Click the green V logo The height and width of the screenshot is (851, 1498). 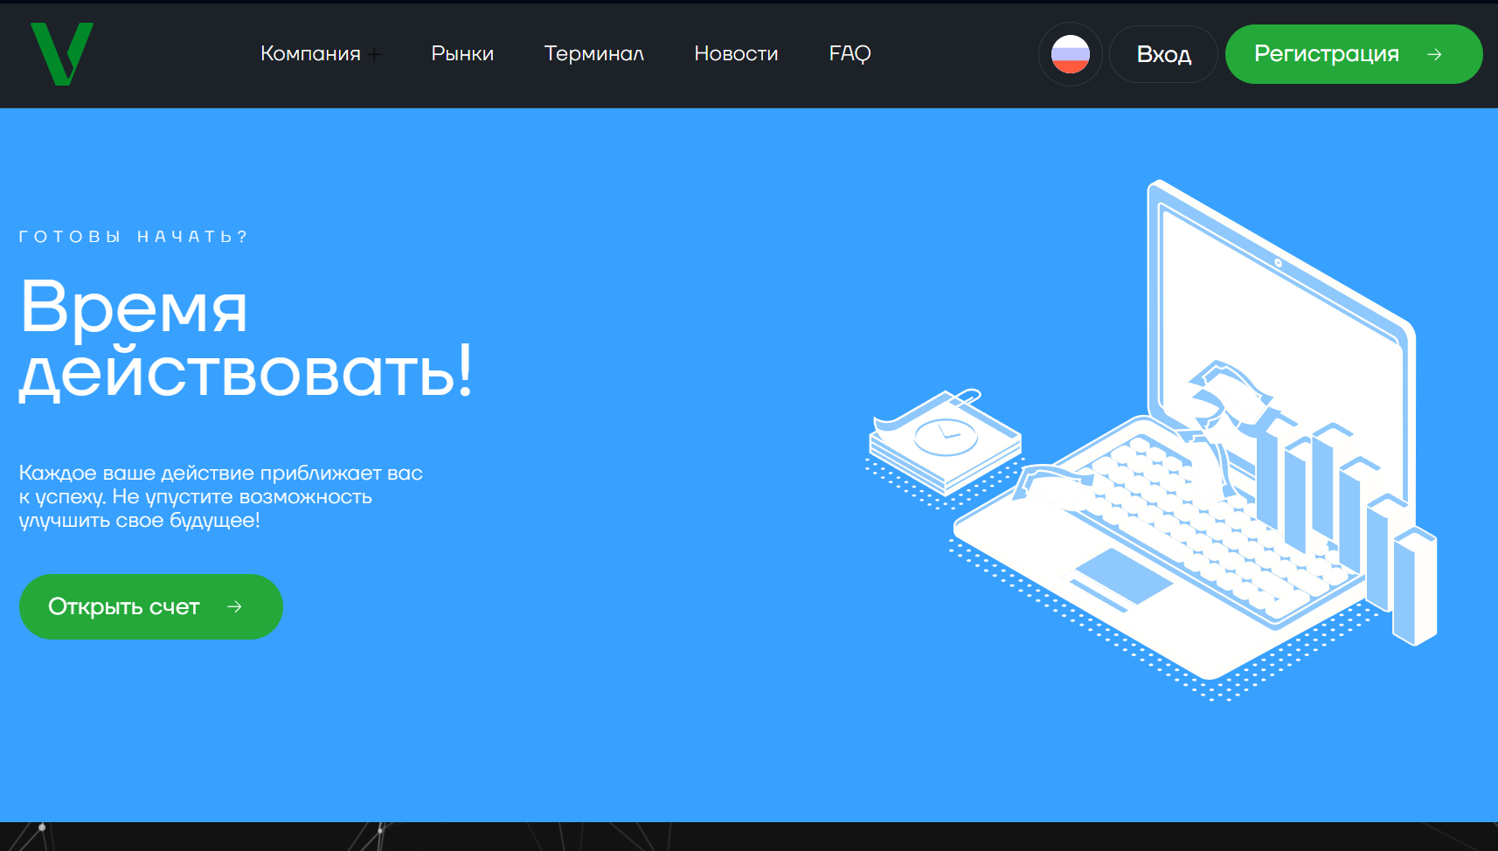(62, 53)
